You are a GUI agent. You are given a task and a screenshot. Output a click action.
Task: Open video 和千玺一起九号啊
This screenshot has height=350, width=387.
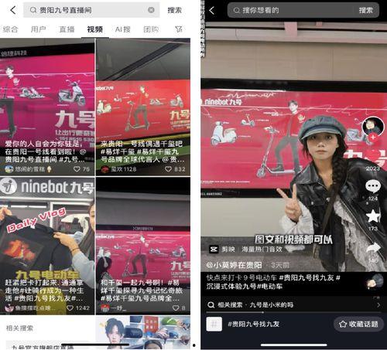pos(143,246)
